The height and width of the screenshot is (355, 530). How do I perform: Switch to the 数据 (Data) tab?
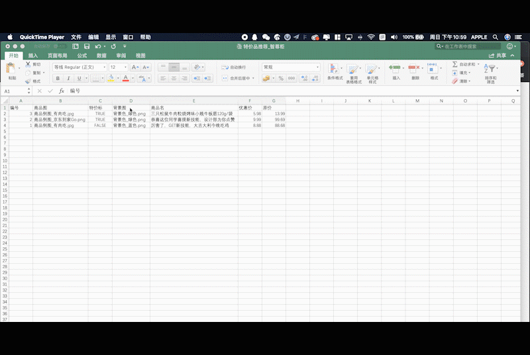(101, 56)
